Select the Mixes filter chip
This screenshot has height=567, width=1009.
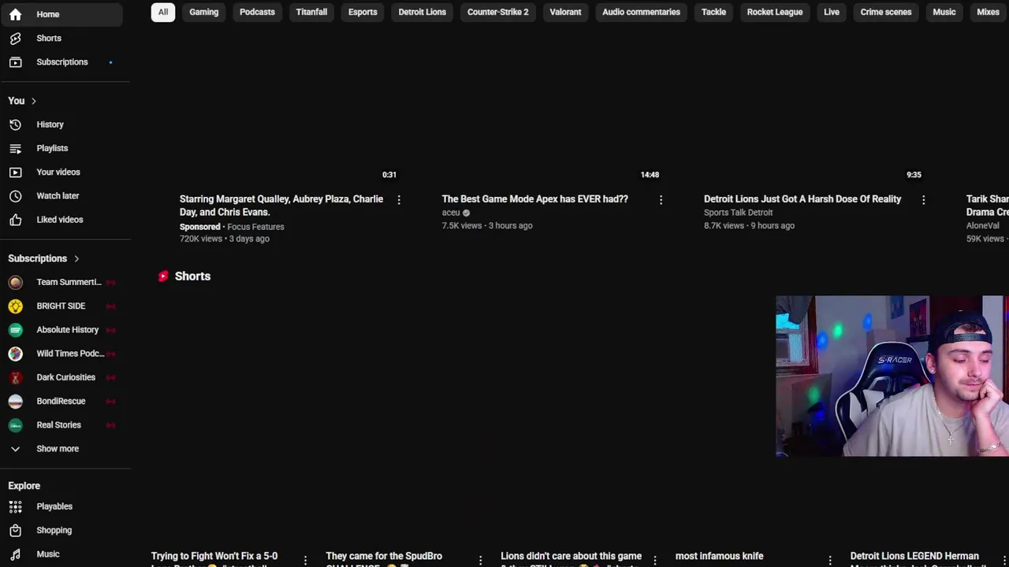(x=988, y=12)
